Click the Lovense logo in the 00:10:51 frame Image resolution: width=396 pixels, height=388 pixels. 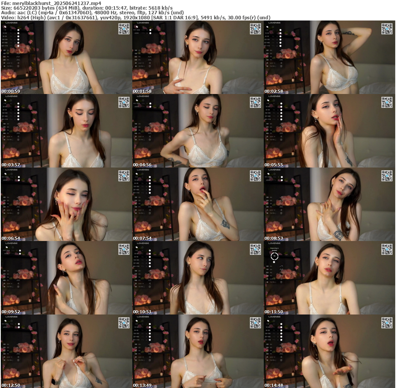pyautogui.click(x=143, y=243)
